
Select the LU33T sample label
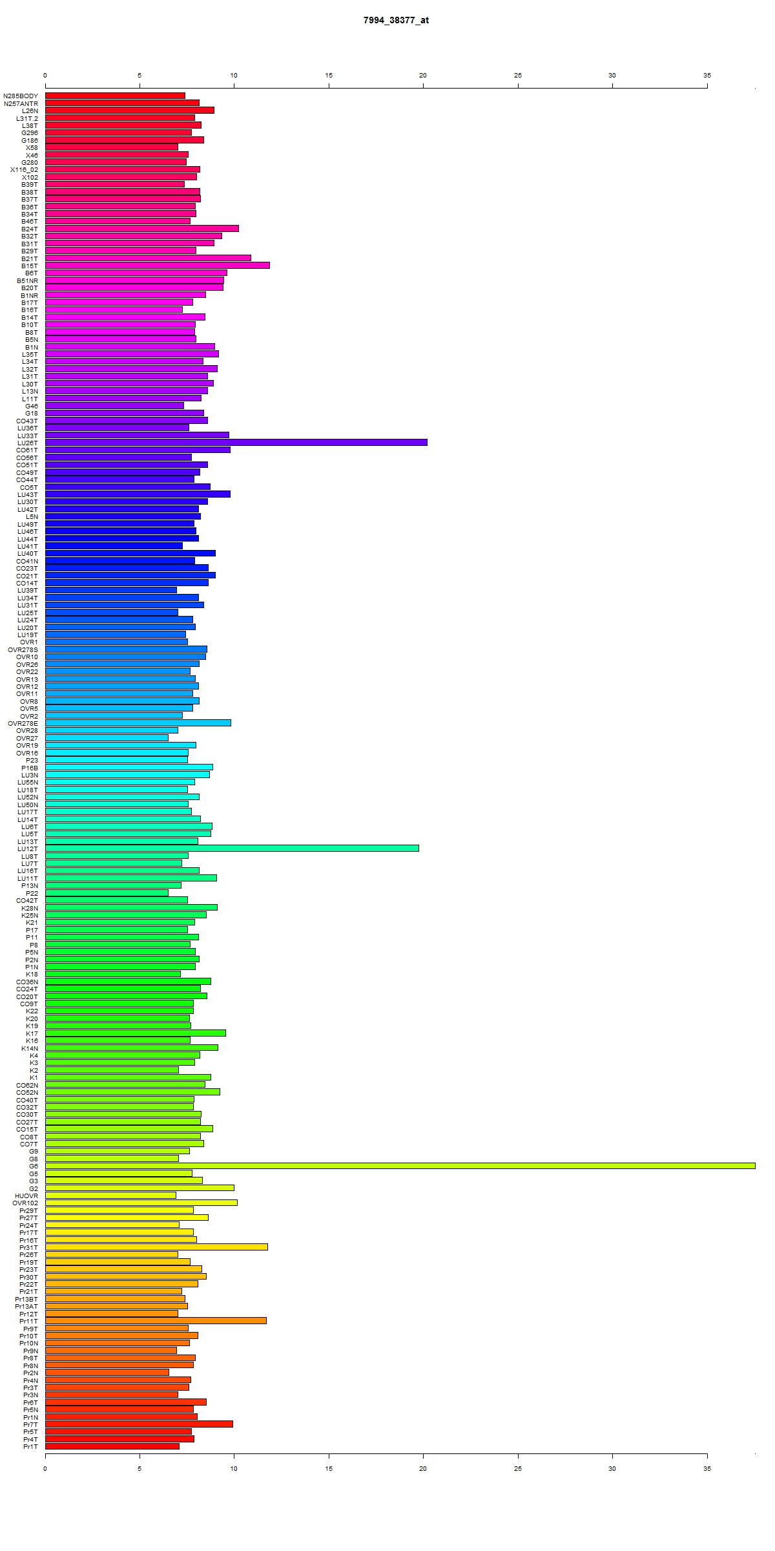(x=28, y=436)
